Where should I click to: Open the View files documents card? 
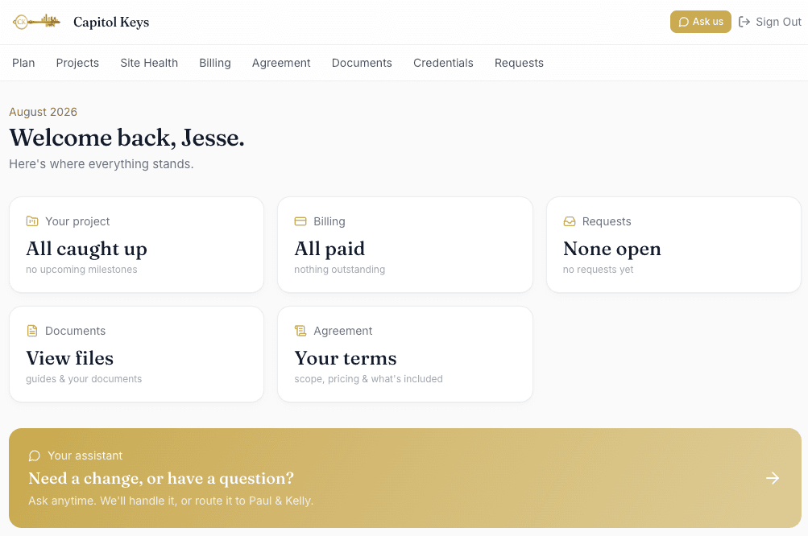tap(137, 354)
